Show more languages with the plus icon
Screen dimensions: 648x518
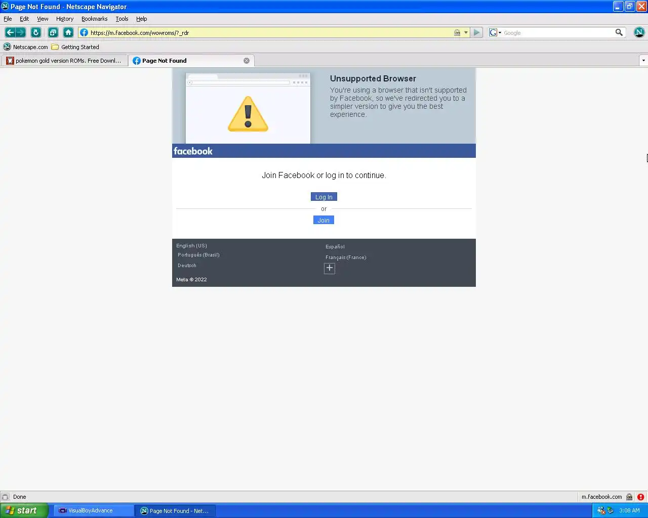tap(330, 268)
